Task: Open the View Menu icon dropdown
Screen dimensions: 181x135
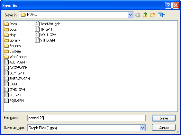Action: pos(161,15)
